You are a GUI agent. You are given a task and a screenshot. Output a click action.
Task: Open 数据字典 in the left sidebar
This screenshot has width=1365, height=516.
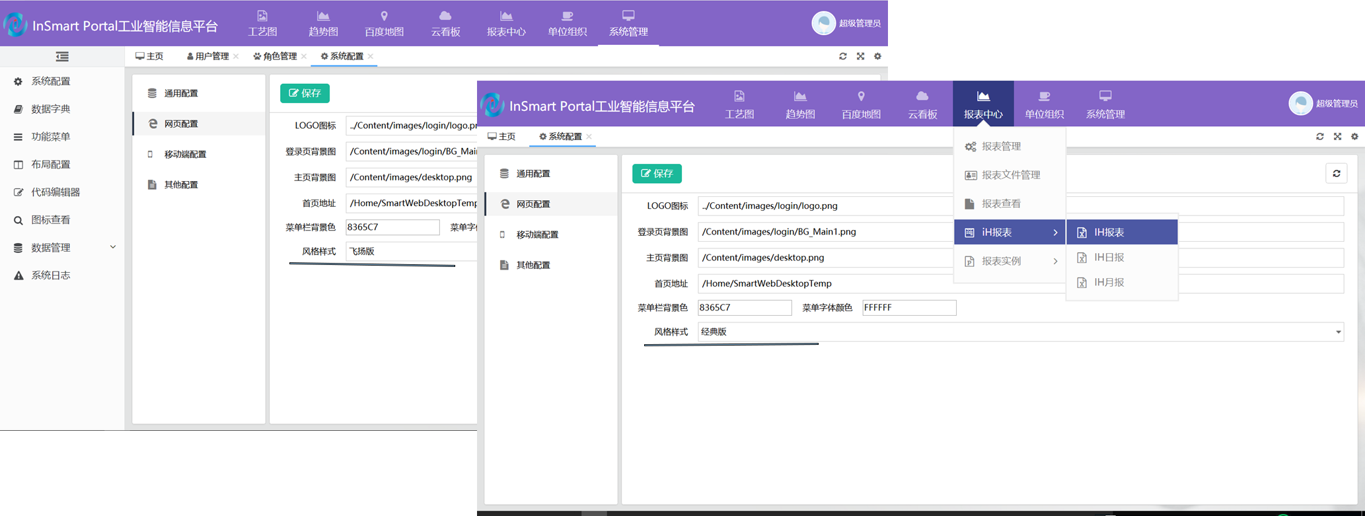(x=62, y=109)
